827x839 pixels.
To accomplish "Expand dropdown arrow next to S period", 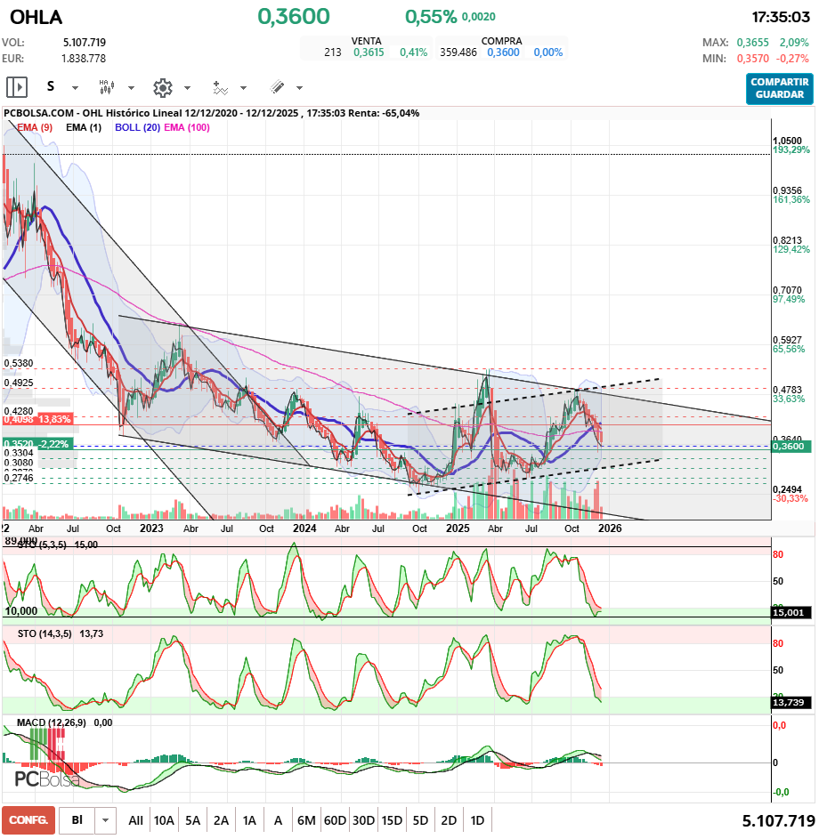I will (75, 88).
